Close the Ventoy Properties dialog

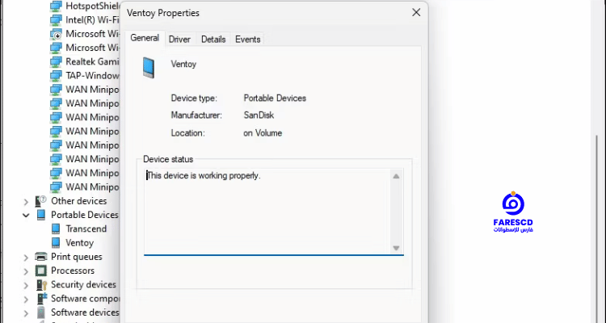coord(416,13)
